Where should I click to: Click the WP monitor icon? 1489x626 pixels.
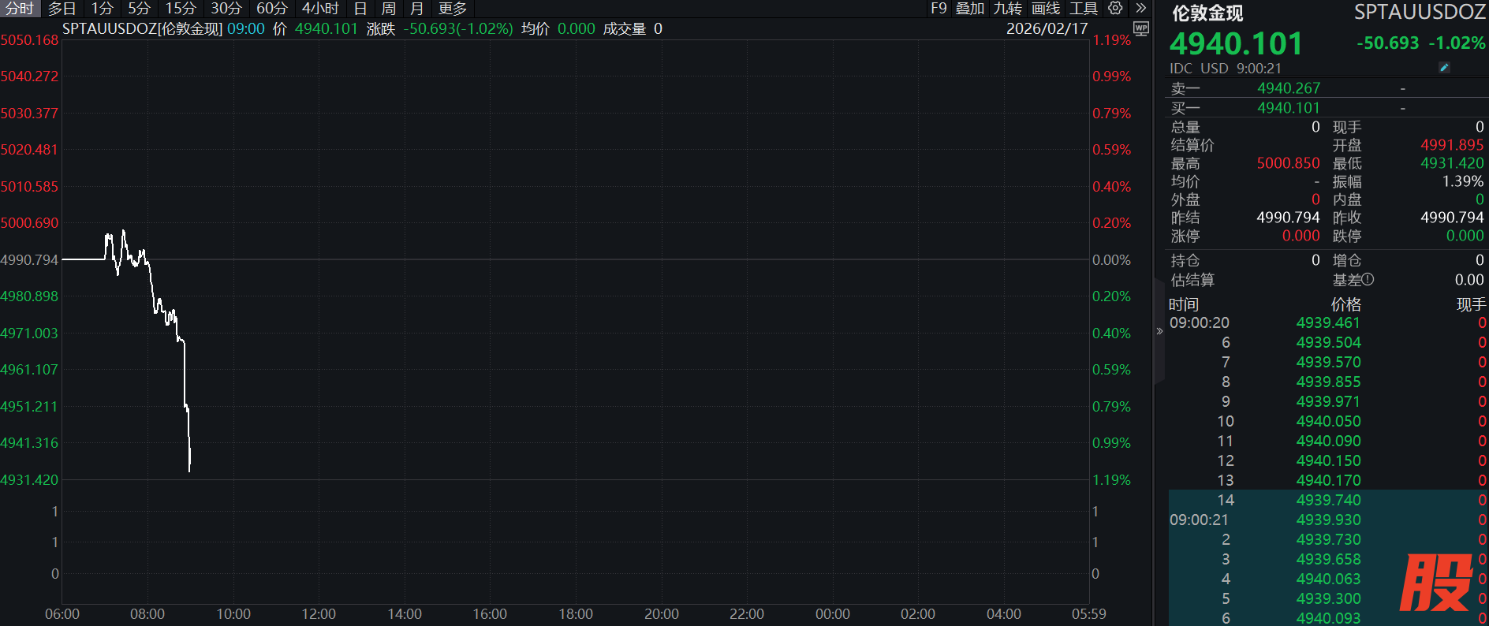1140,29
